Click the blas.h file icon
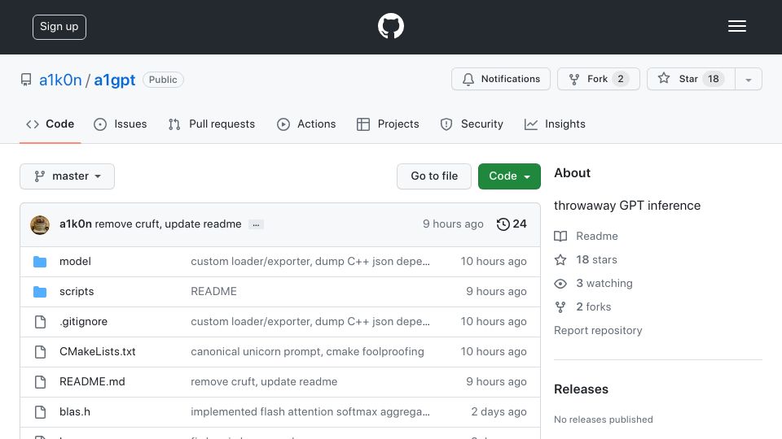The width and height of the screenshot is (782, 439). [x=40, y=412]
